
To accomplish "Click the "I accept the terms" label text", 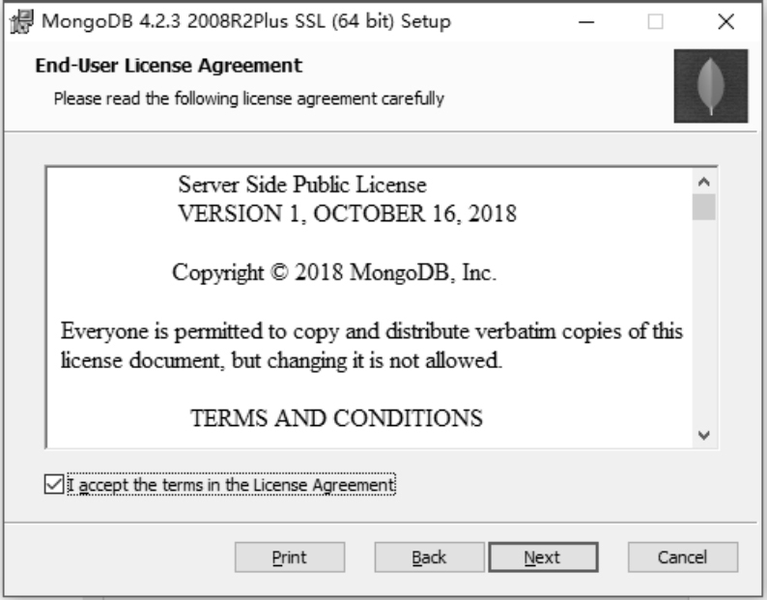I will [232, 483].
